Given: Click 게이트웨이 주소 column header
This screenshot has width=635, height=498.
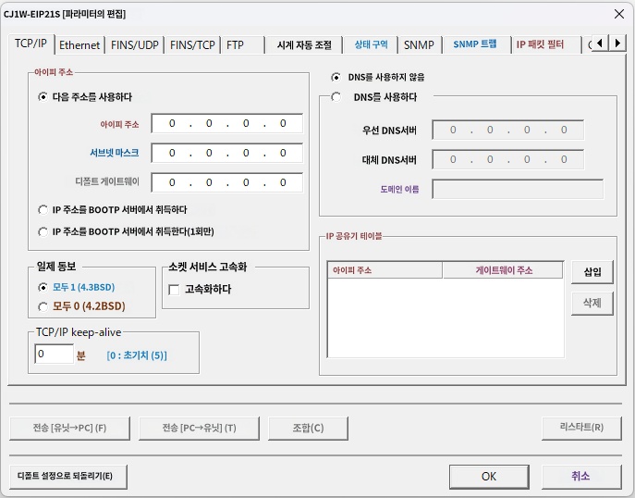Looking at the screenshot, I should pyautogui.click(x=503, y=270).
